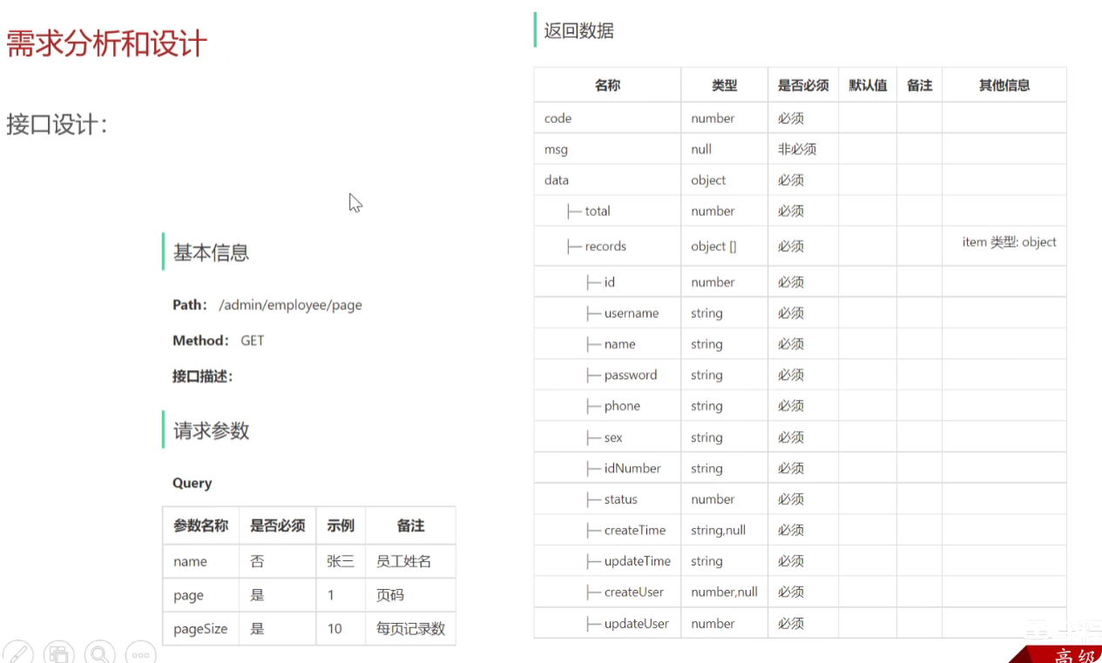Select the msg row name

[556, 149]
